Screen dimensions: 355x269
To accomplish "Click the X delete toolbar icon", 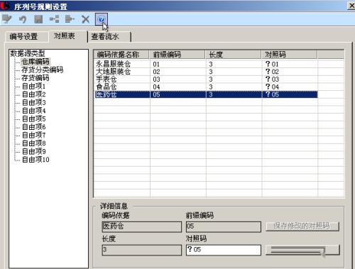I will tap(85, 19).
